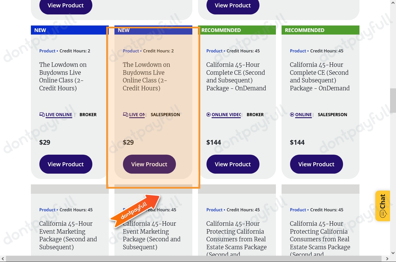Open the Product link on first Buydowns card
The width and height of the screenshot is (396, 262).
[47, 51]
